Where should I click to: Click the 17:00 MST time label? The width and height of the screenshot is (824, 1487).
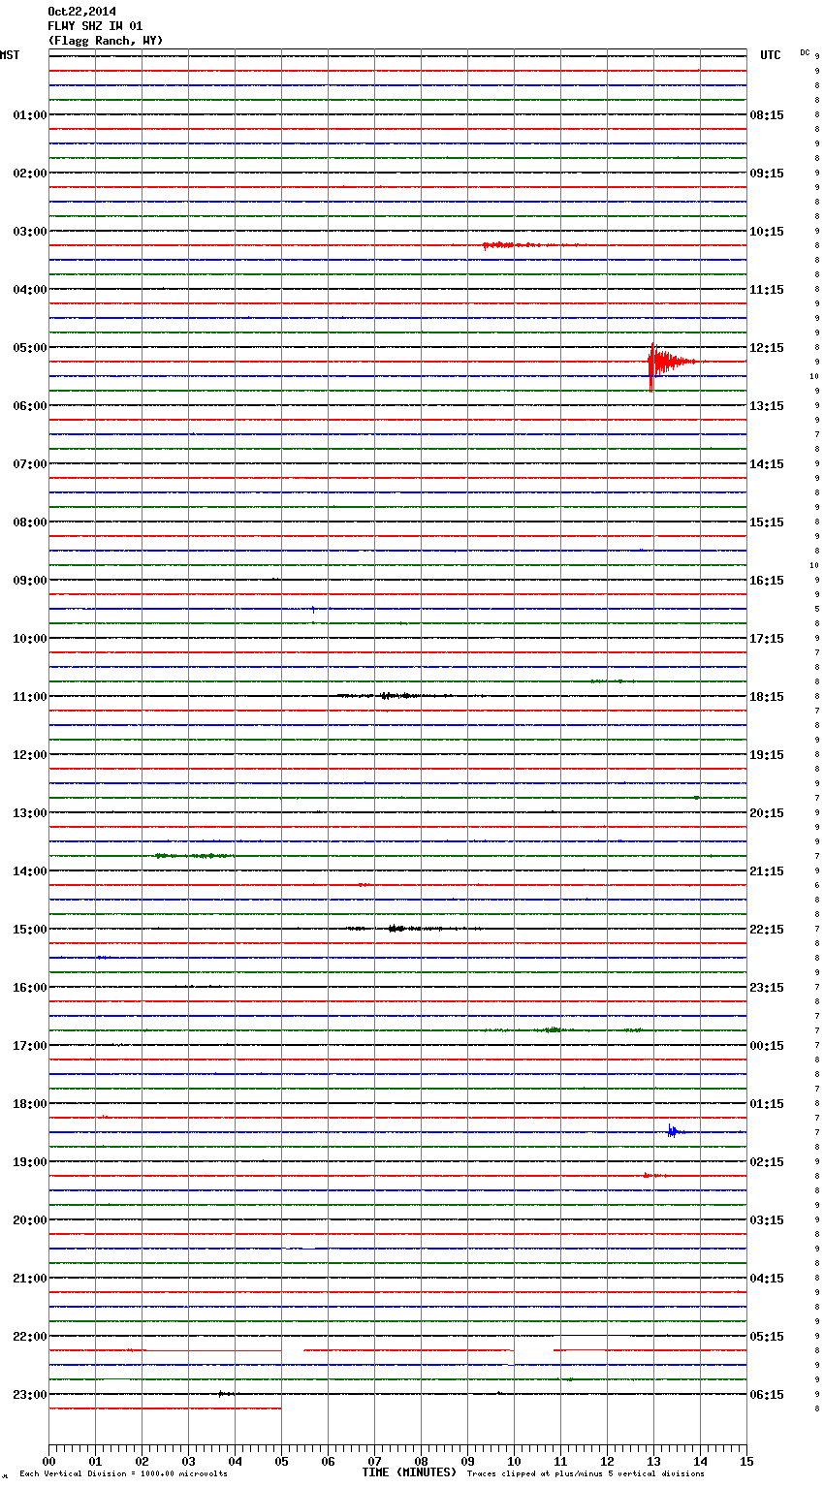[30, 1046]
